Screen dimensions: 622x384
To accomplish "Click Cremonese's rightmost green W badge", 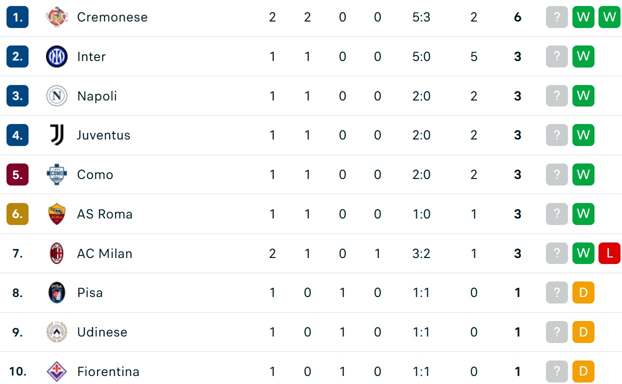I will (x=609, y=17).
